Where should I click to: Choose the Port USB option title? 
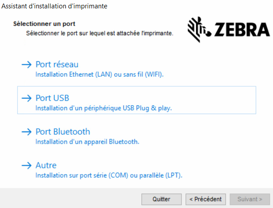(52, 98)
